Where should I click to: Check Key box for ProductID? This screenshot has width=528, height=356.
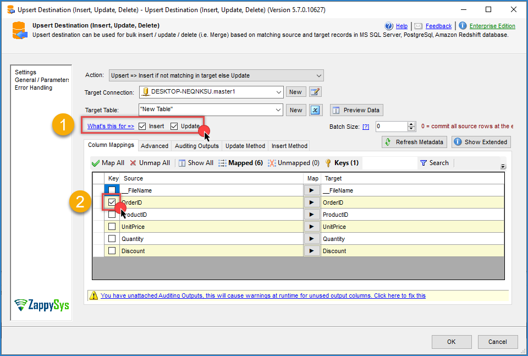pos(112,215)
